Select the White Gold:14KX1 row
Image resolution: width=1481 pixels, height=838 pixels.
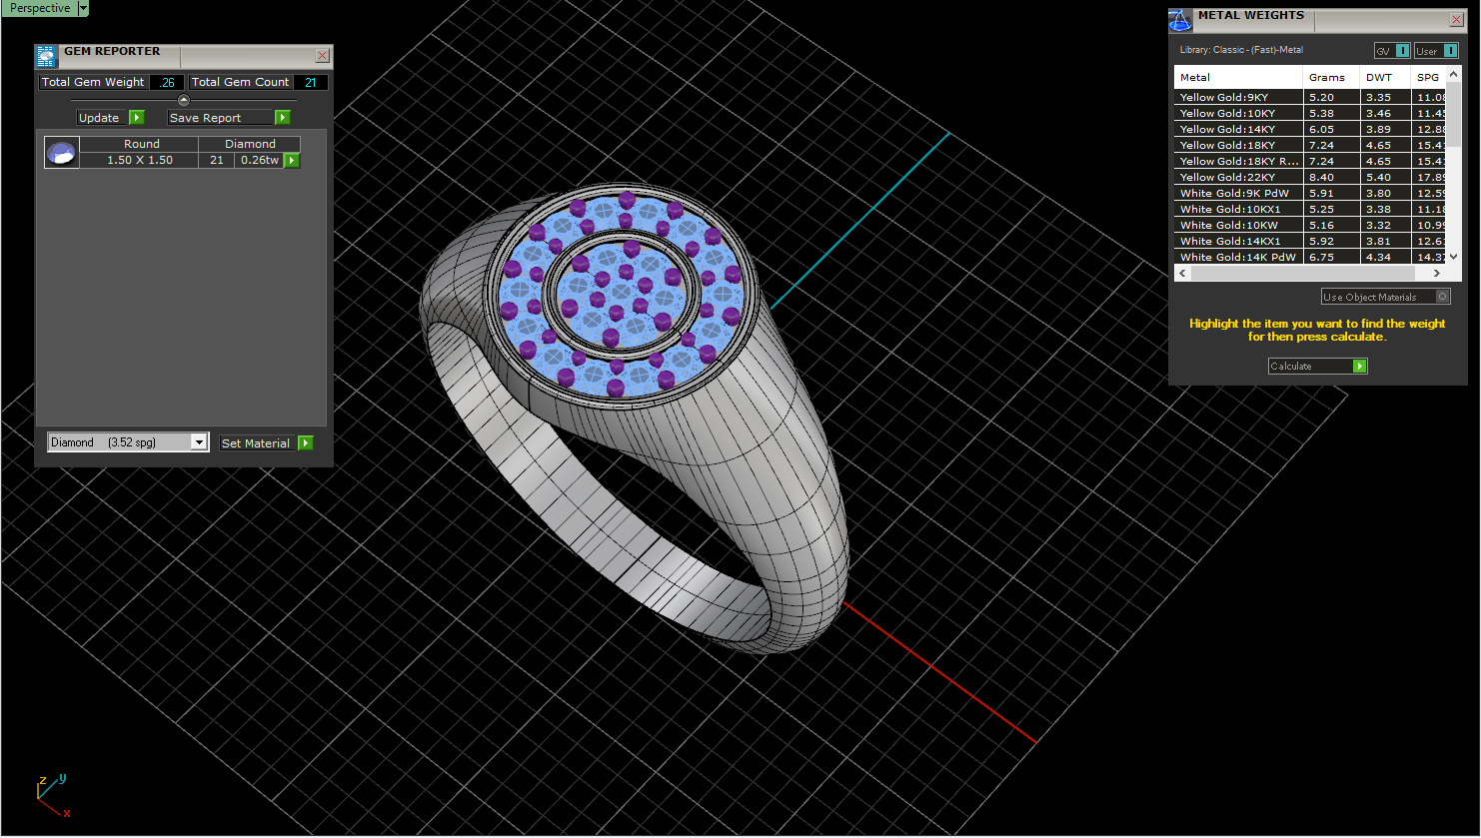tap(1310, 242)
